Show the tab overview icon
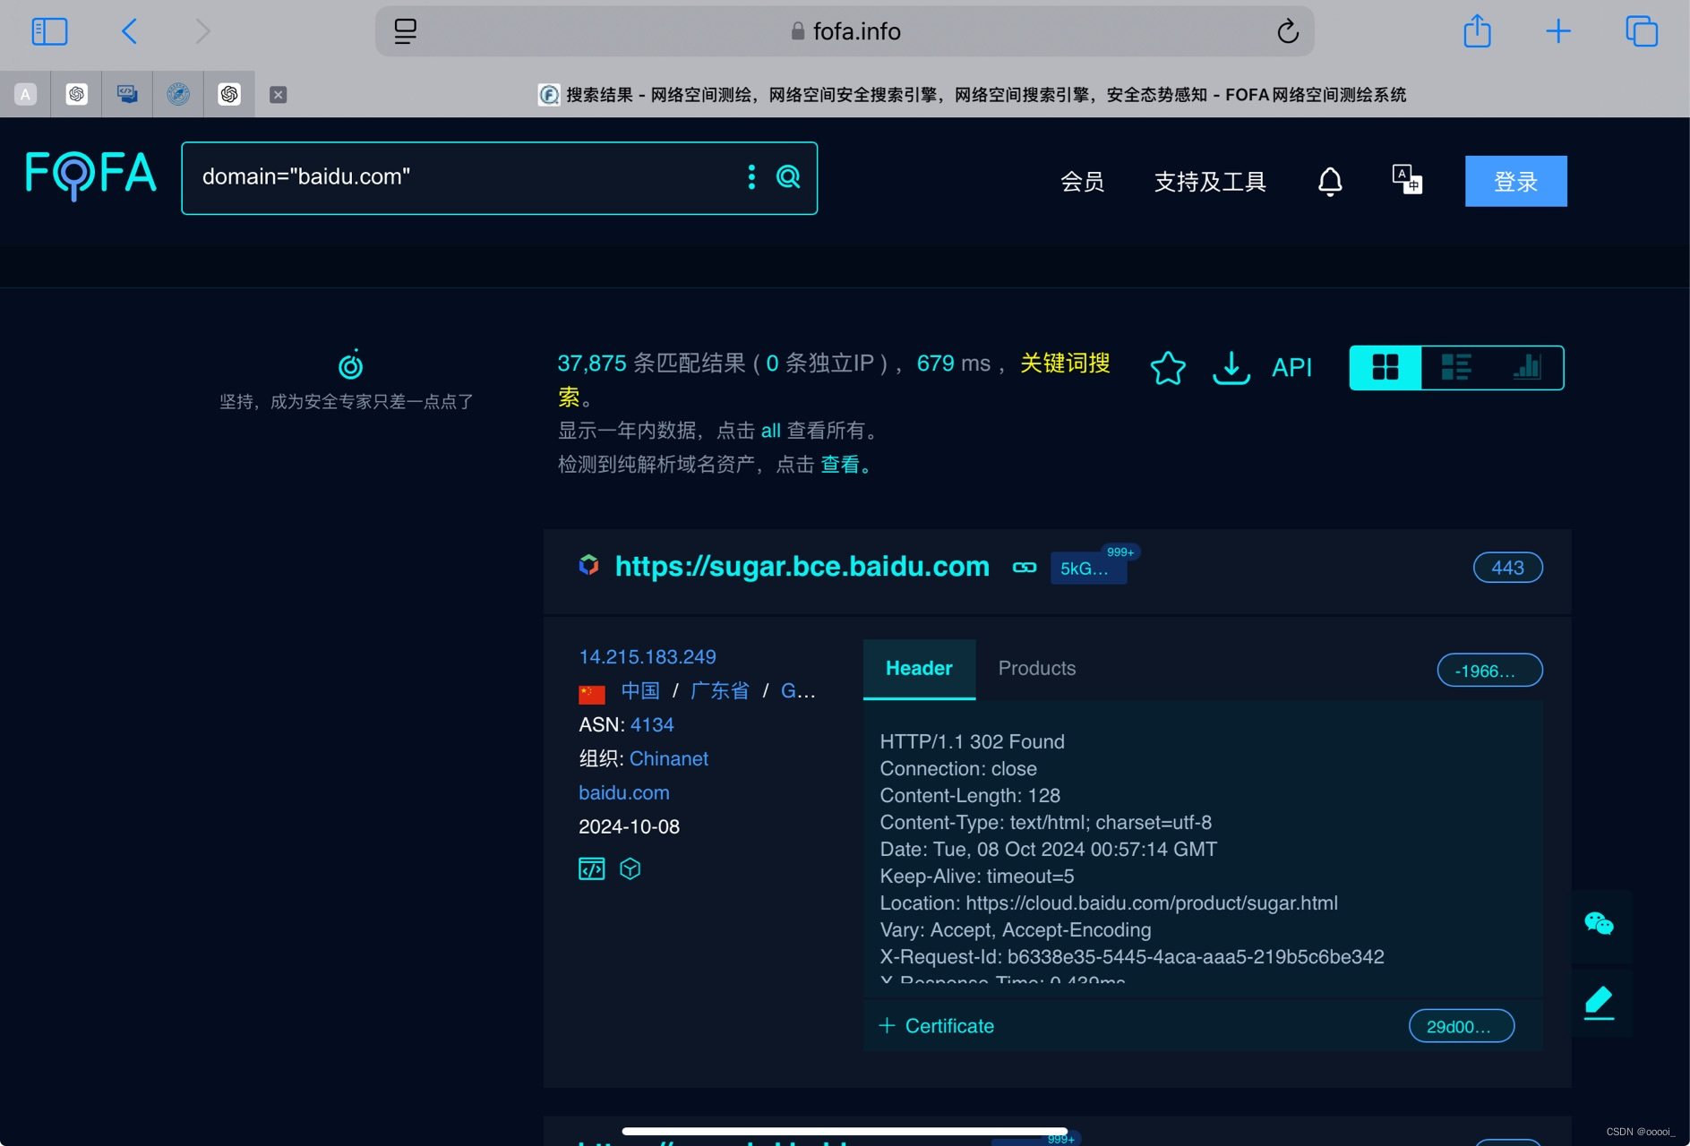This screenshot has width=1690, height=1146. pos(1641,31)
